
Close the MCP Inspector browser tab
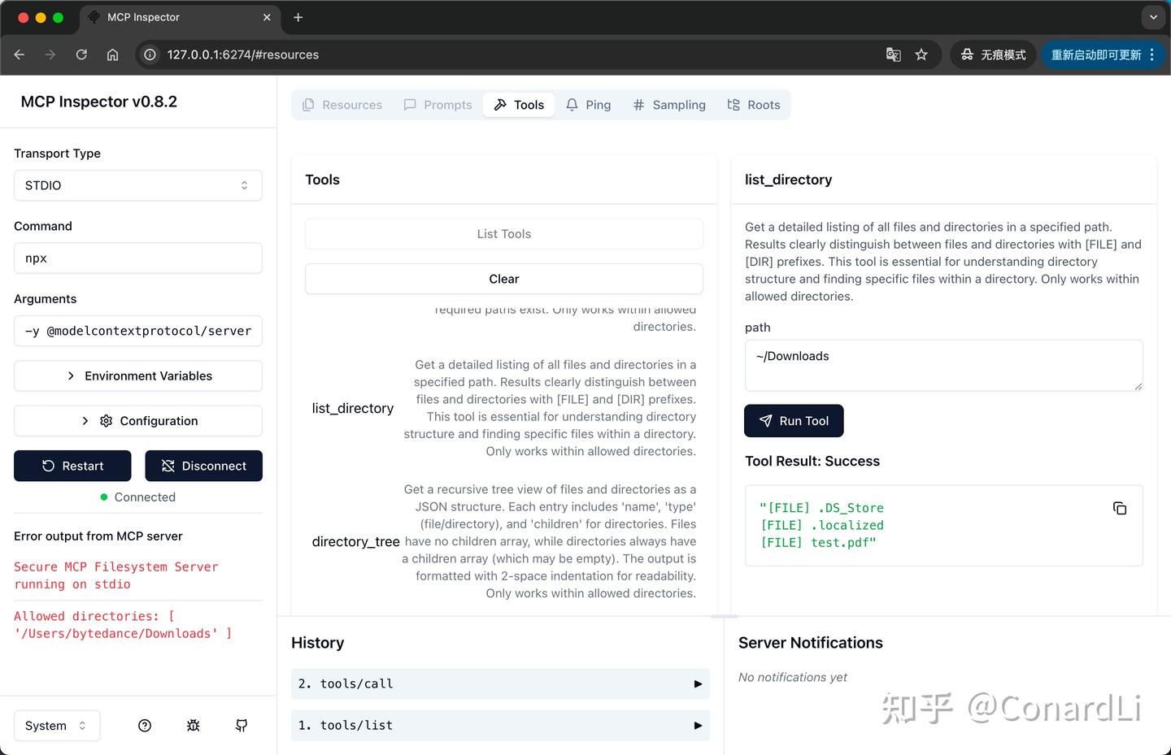(267, 17)
